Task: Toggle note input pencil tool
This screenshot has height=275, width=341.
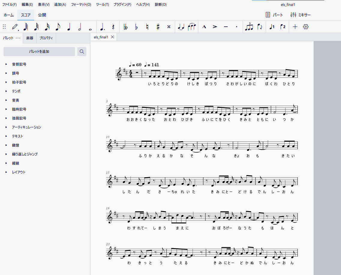Action: tap(15, 27)
